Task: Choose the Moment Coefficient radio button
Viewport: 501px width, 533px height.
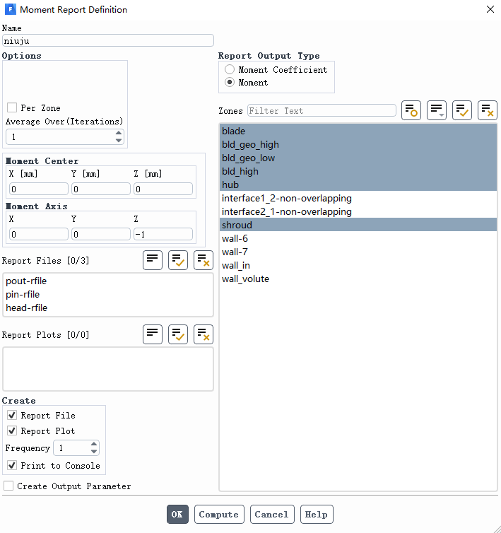Action: pyautogui.click(x=230, y=70)
